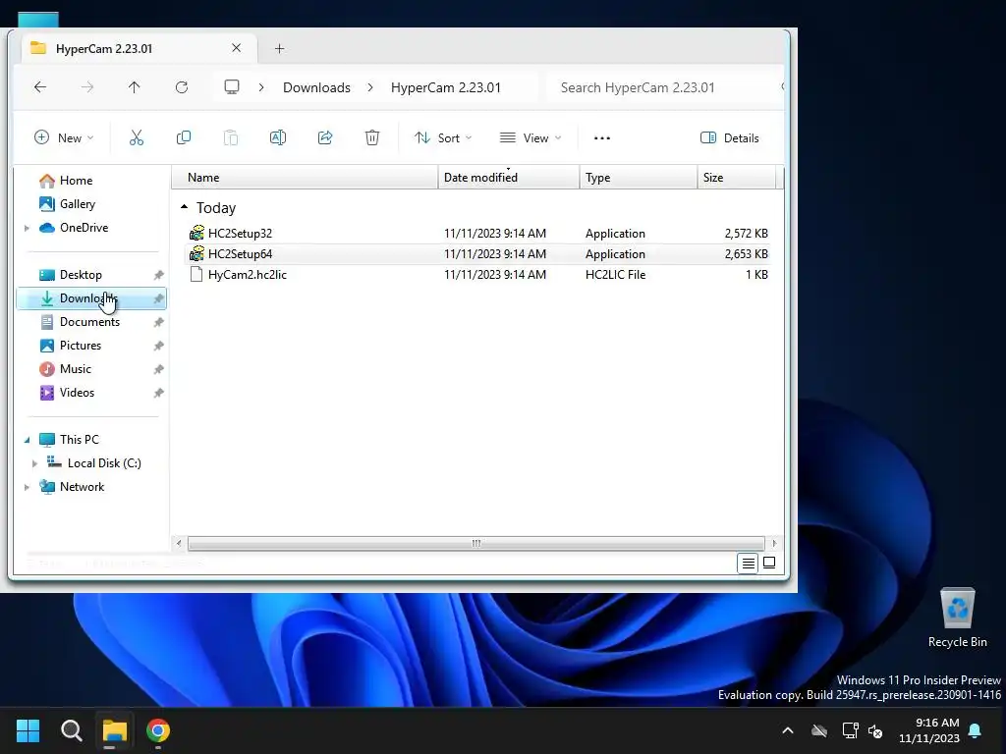
Task: Click Downloads in the address breadcrumb
Action: [x=316, y=87]
